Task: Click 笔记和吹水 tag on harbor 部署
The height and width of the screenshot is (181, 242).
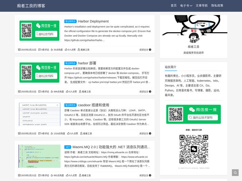Action: [x=70, y=63]
